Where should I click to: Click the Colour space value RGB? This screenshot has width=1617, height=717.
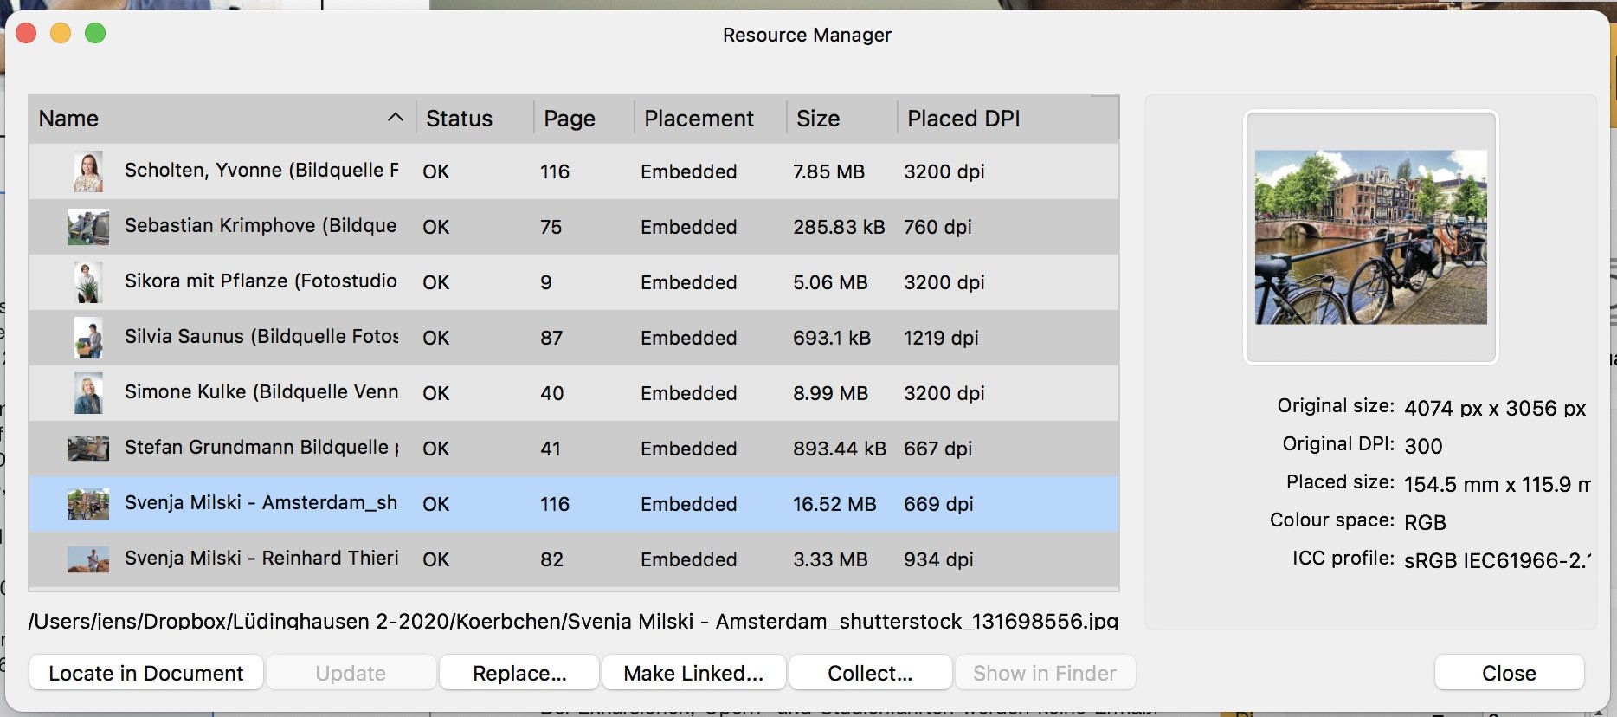[1425, 522]
